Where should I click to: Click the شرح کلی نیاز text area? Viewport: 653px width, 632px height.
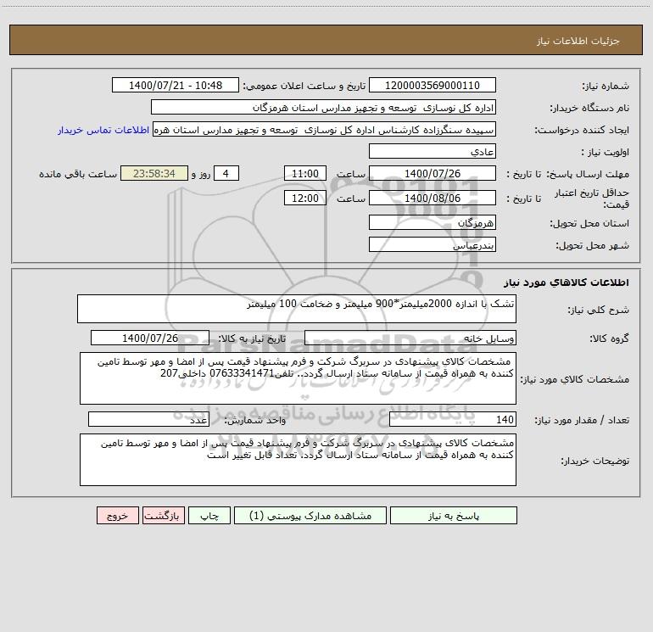pos(297,309)
